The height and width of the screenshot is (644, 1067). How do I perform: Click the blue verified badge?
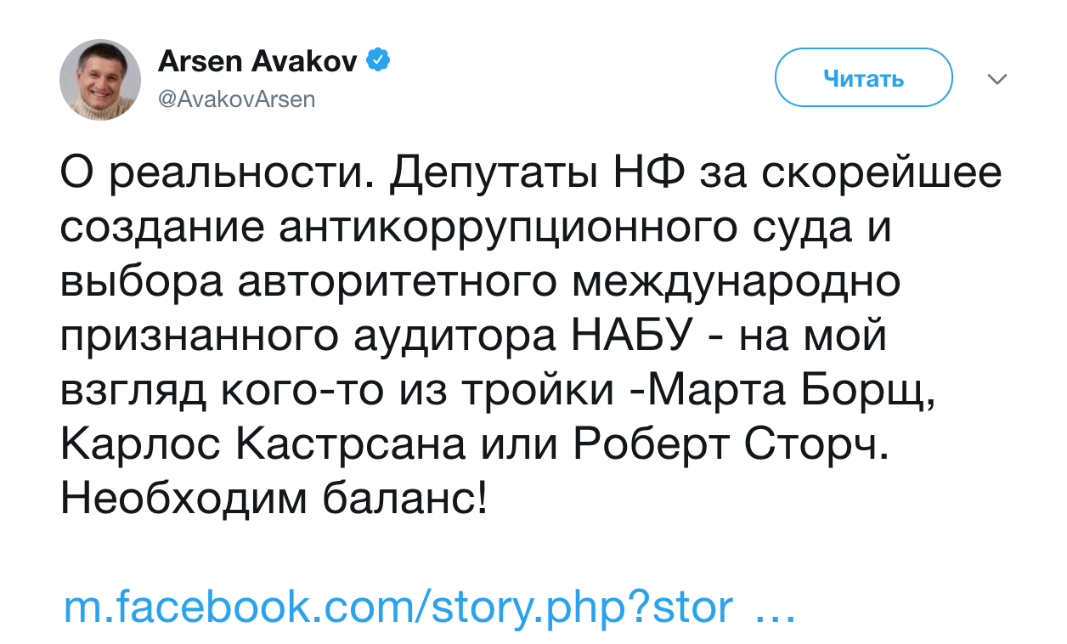[378, 60]
